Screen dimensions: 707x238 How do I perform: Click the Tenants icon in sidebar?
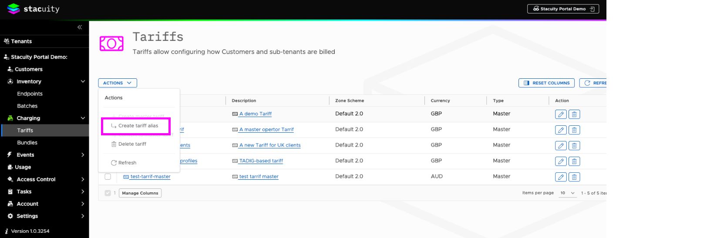[7, 41]
